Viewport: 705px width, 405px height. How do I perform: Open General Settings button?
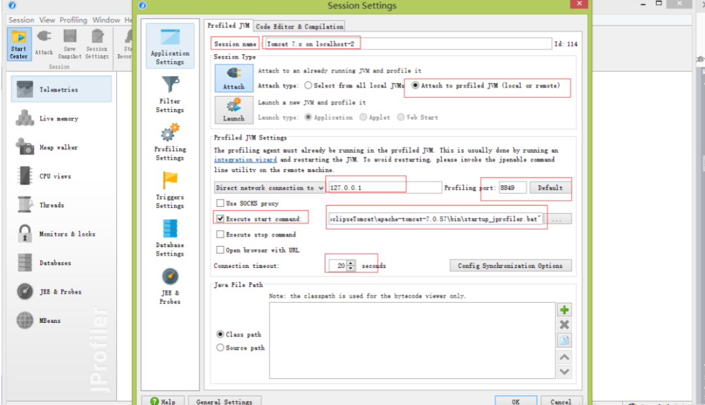(x=225, y=401)
